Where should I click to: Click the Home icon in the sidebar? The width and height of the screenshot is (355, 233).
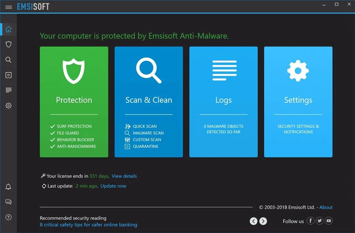tap(9, 29)
